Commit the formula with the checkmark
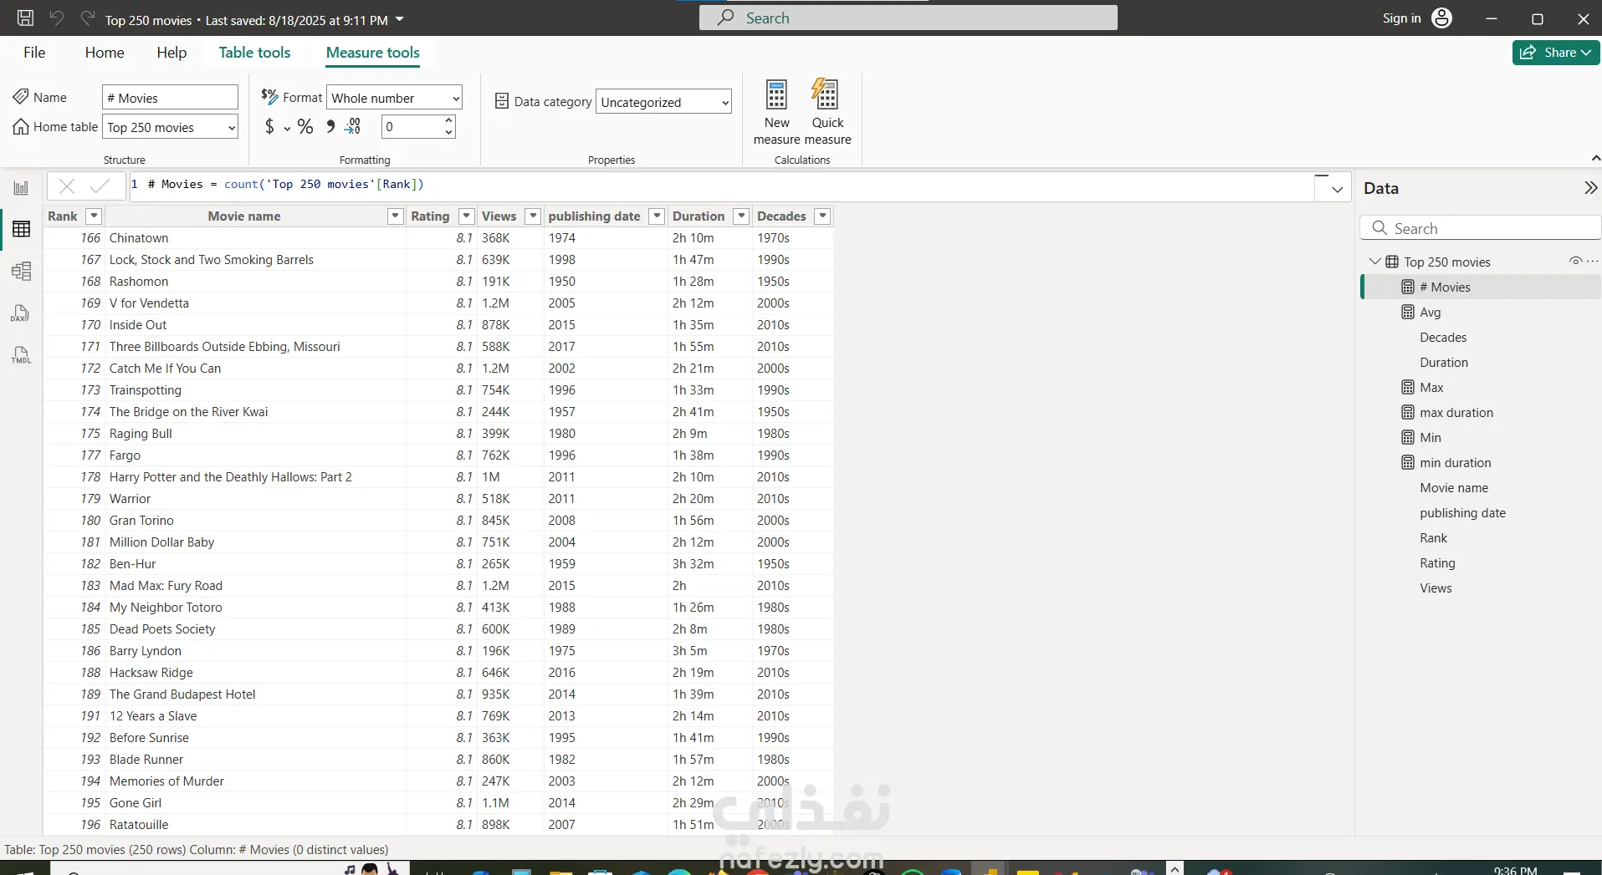Viewport: 1602px width, 875px height. [x=100, y=186]
